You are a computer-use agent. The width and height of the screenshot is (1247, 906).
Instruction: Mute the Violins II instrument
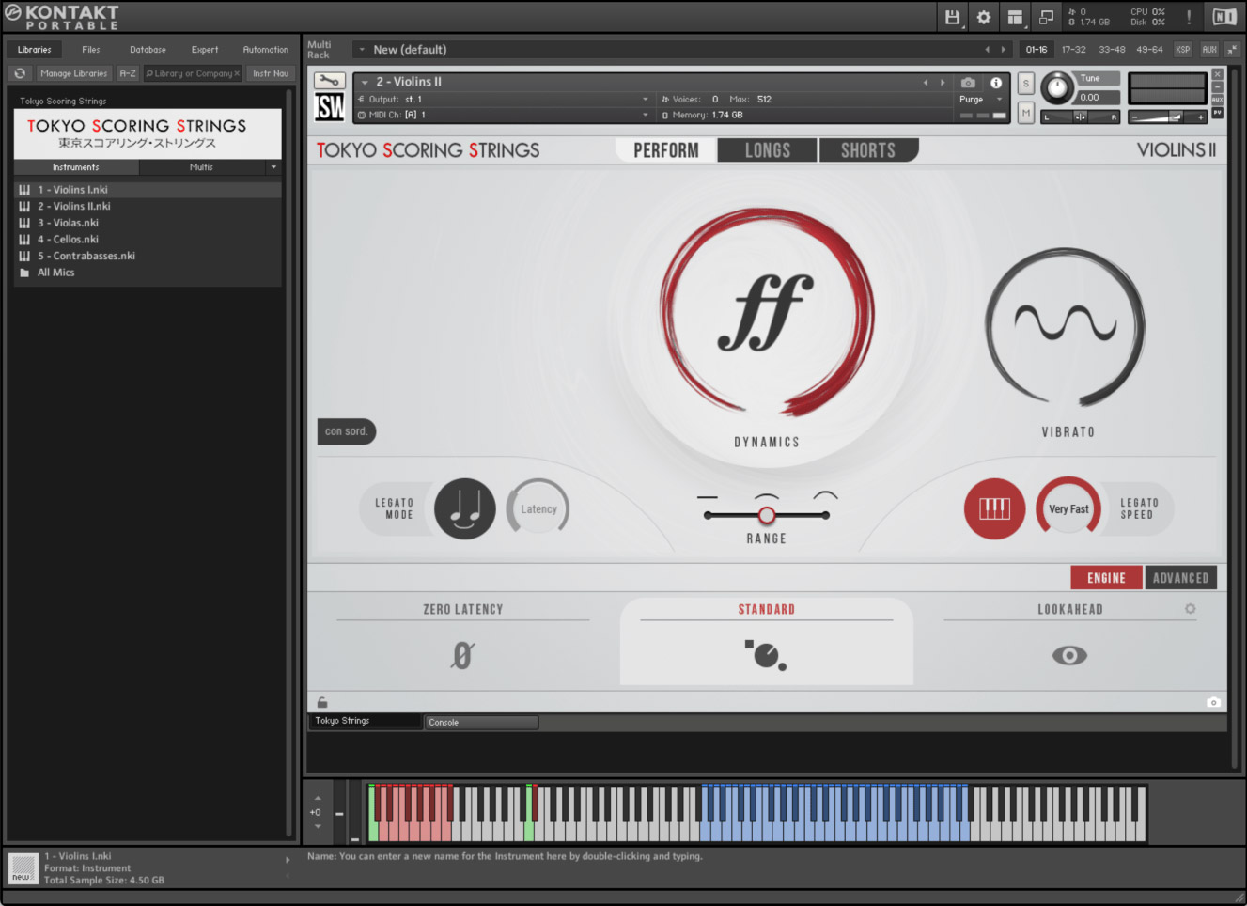click(x=1024, y=113)
